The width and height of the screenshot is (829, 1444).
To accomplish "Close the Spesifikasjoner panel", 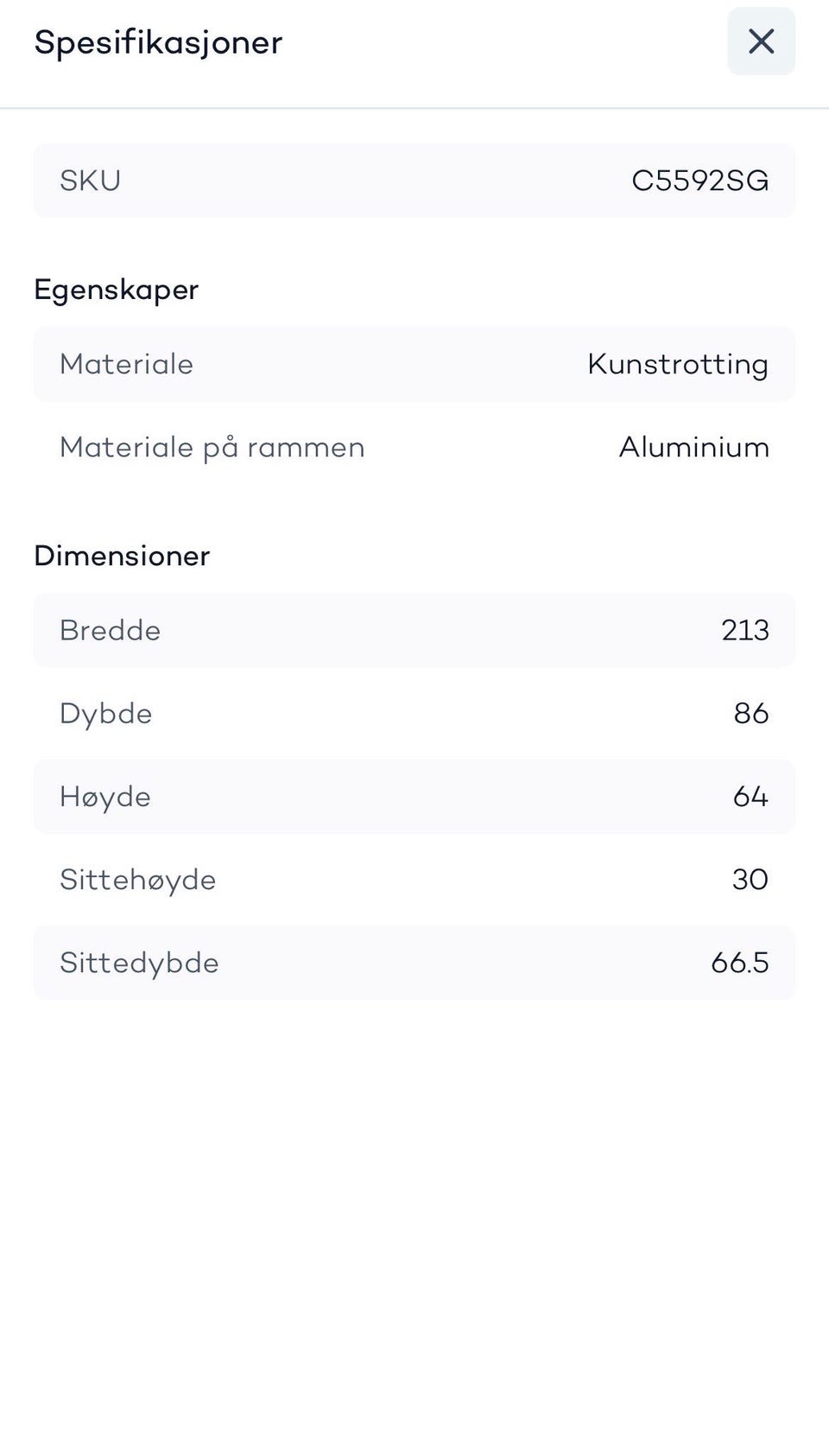I will [x=761, y=41].
